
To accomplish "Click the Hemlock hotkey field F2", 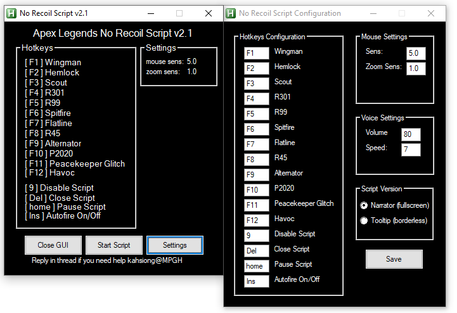I will click(x=257, y=68).
